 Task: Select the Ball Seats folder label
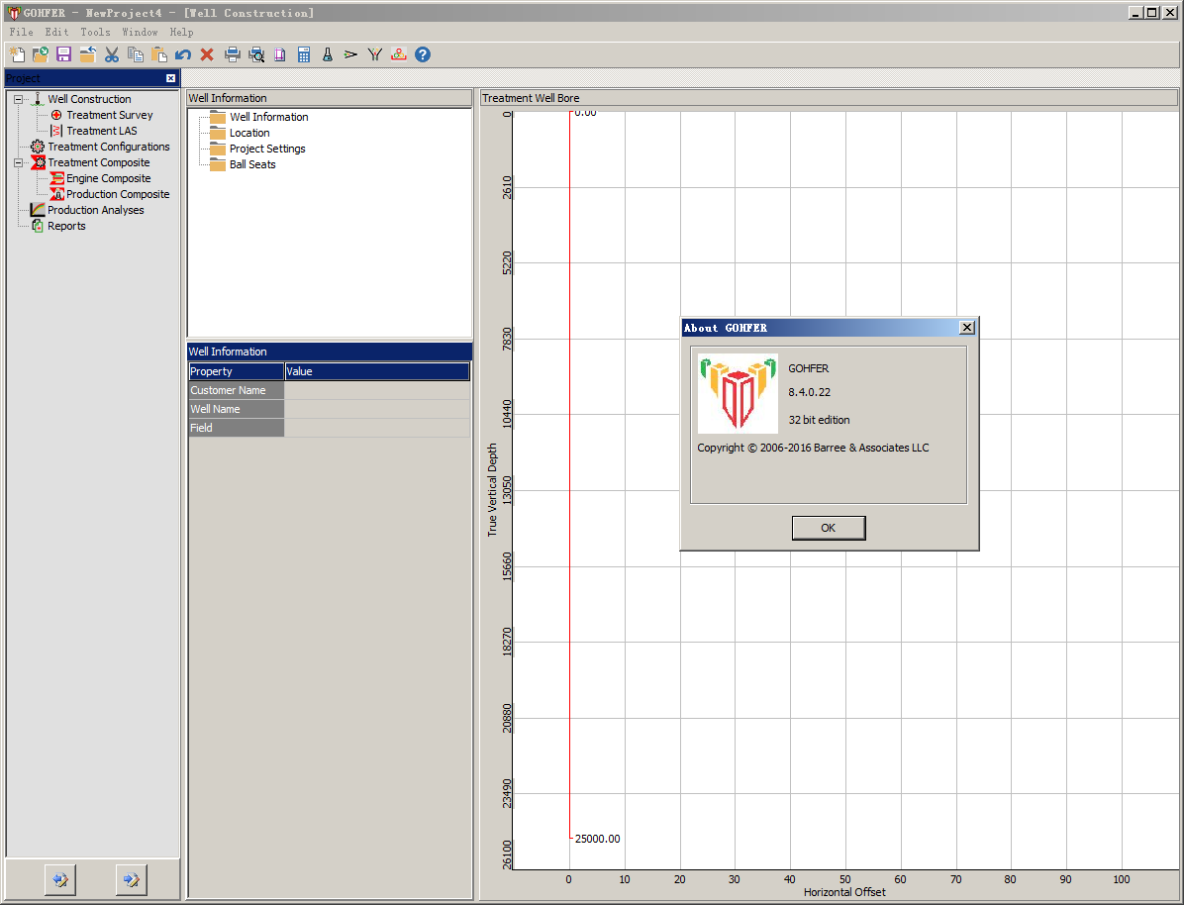pyautogui.click(x=252, y=164)
